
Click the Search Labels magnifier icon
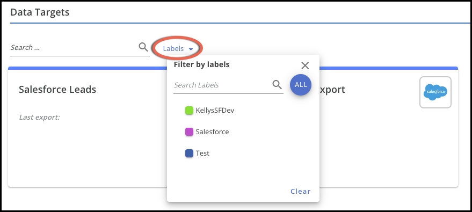click(277, 85)
